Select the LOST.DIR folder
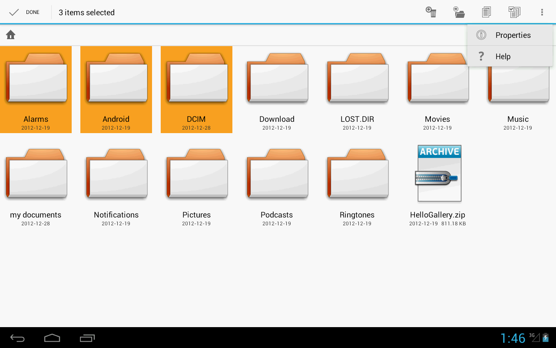This screenshot has height=348, width=556. (357, 90)
